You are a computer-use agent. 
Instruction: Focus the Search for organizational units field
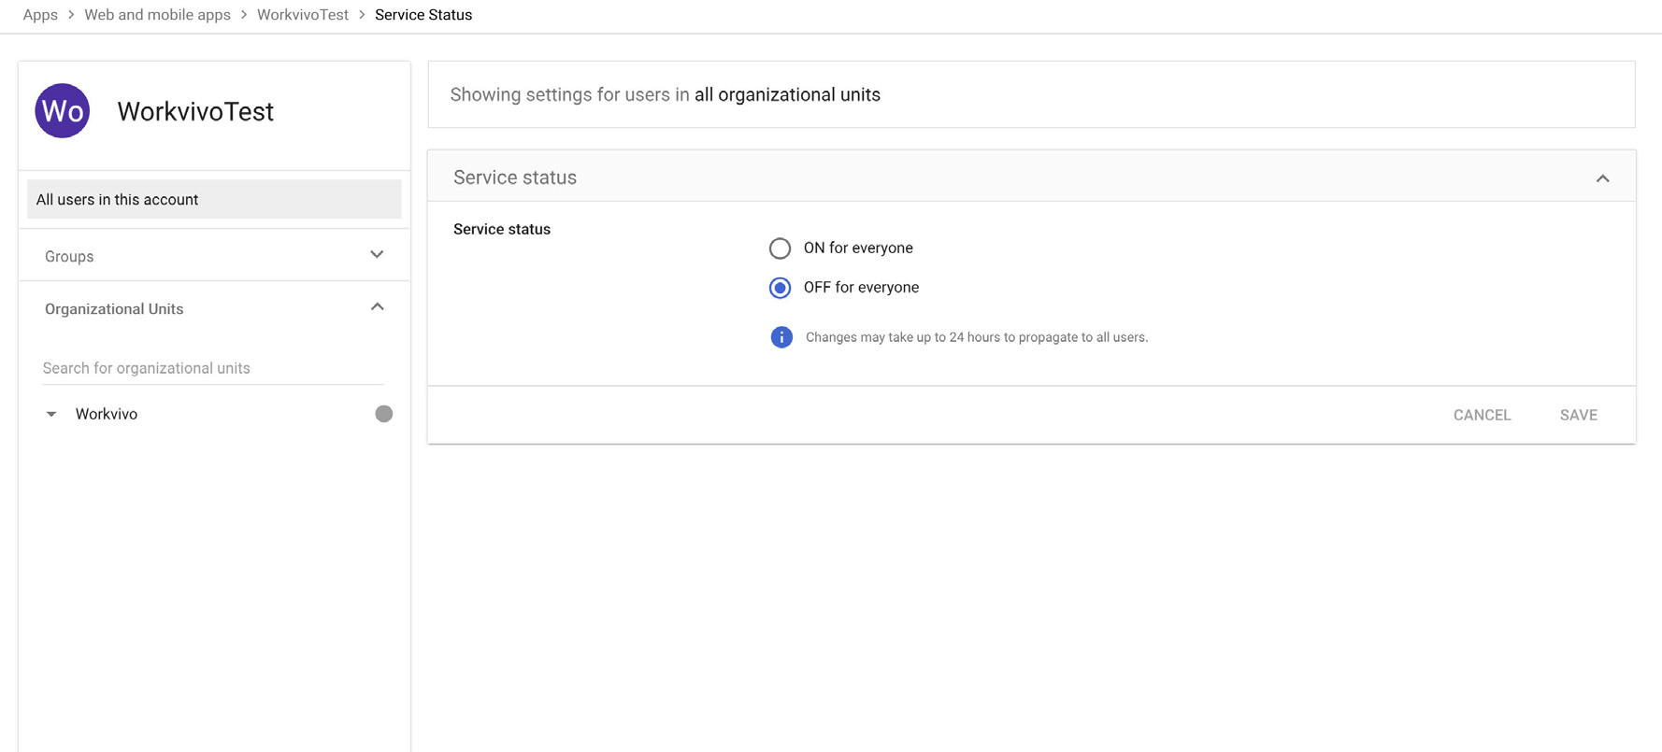(213, 368)
